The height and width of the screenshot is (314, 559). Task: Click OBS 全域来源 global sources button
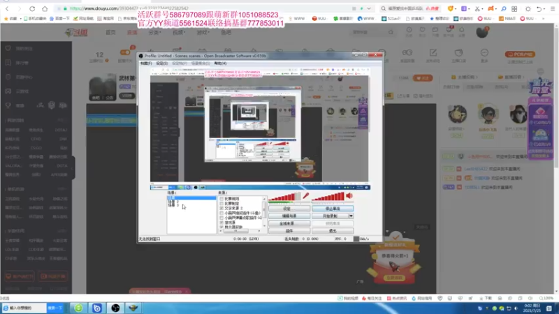coord(289,223)
